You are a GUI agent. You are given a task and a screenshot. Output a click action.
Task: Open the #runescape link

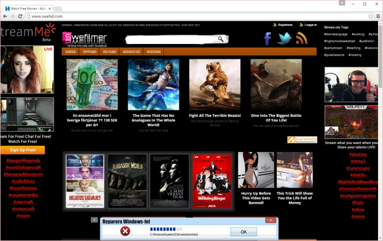tap(358, 168)
